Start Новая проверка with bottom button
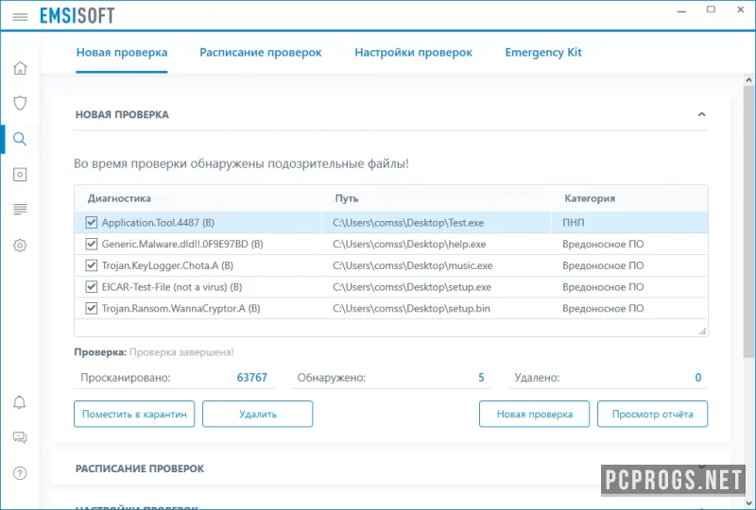 pos(534,414)
